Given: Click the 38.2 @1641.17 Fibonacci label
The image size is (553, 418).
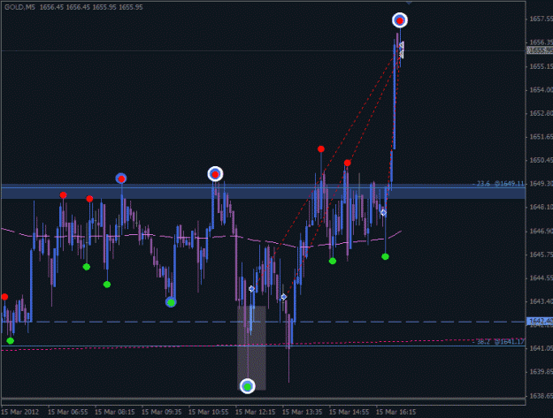Looking at the screenshot, I should click(498, 341).
